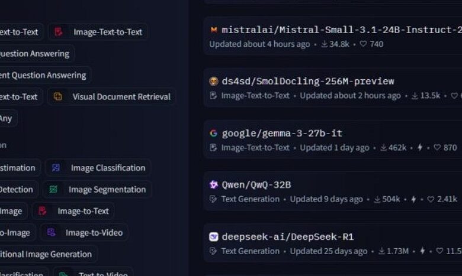
Task: Click the download icon beside 504k
Action: (377, 199)
